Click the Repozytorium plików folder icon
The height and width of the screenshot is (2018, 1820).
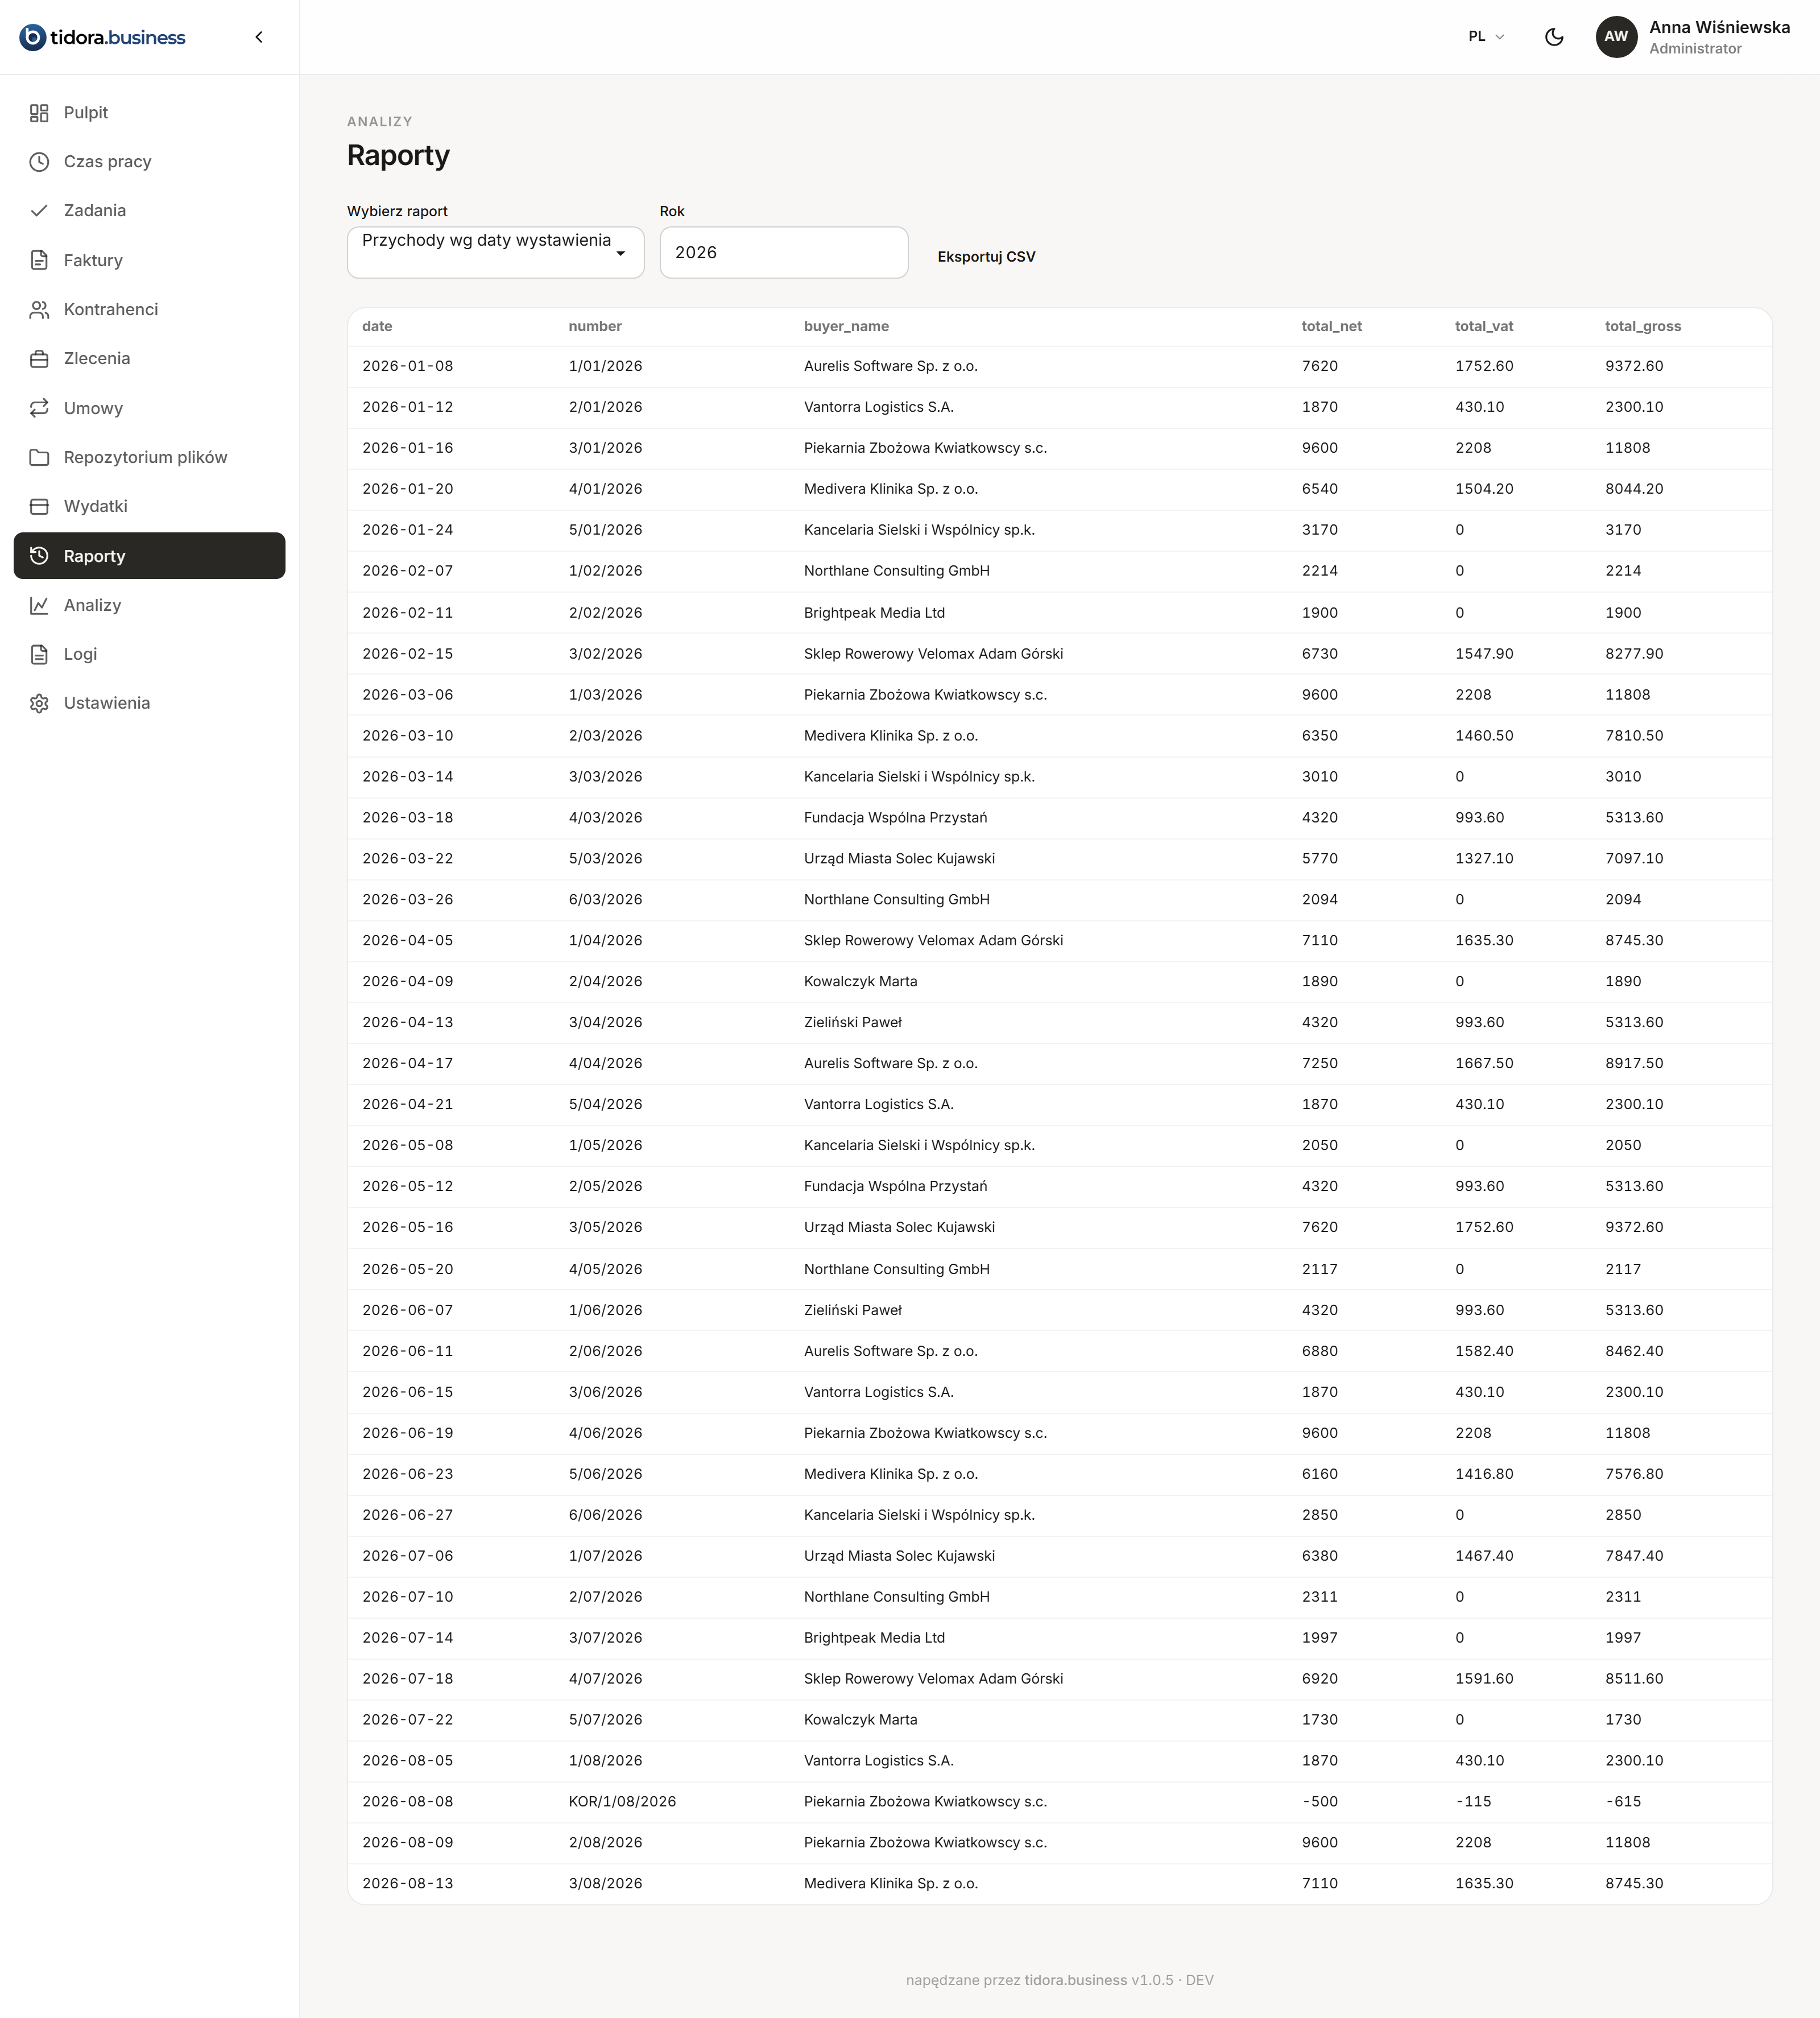tap(39, 457)
